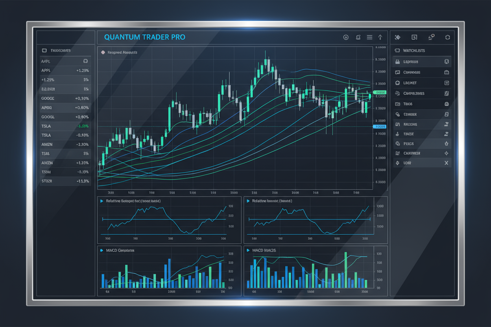This screenshot has width=491, height=327.
Task: Click the X icon on the bottom watchlist row
Action: click(447, 163)
